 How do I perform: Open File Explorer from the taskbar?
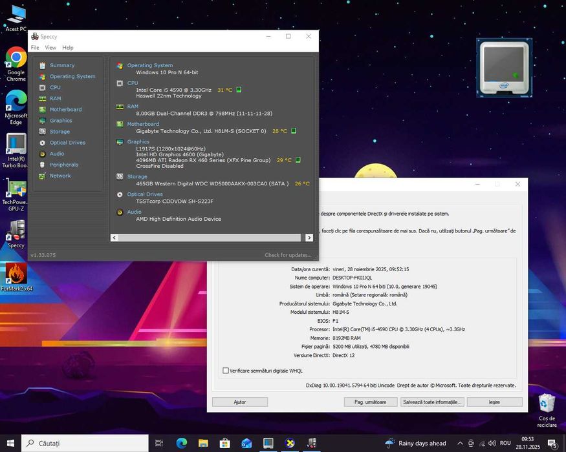click(x=203, y=443)
